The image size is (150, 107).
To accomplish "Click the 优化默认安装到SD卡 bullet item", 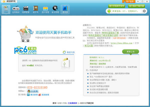I will (97, 83).
